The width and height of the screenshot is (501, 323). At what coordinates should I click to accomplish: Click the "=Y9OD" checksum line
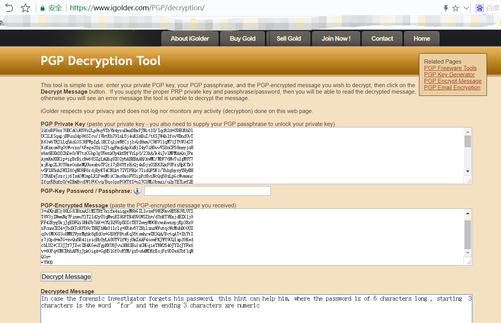click(x=47, y=263)
